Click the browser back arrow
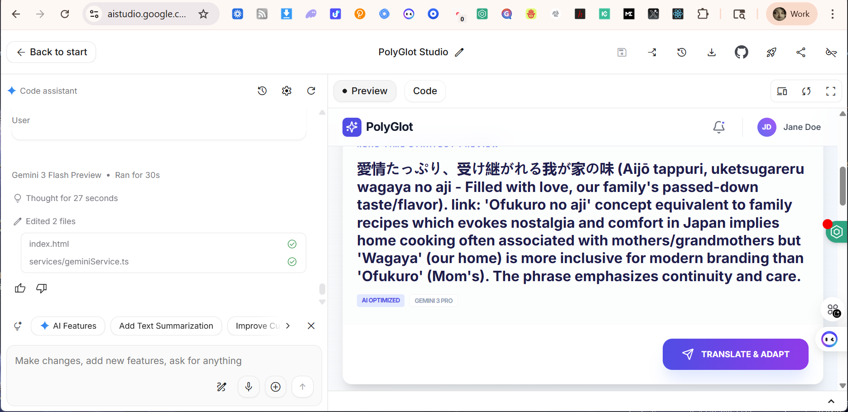This screenshot has width=848, height=412. coord(16,14)
